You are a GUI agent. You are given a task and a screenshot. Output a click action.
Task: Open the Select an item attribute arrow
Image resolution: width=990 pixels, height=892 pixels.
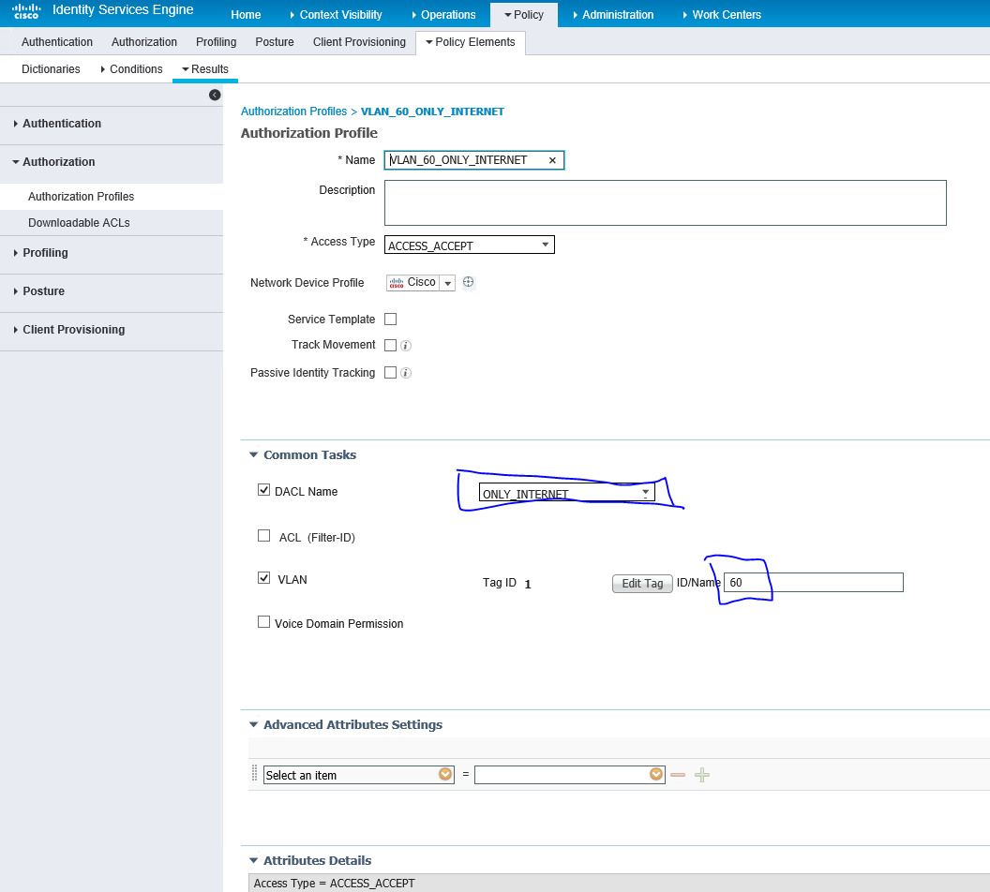445,774
